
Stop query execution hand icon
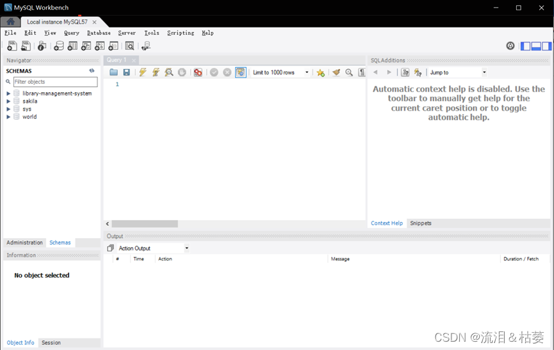182,72
